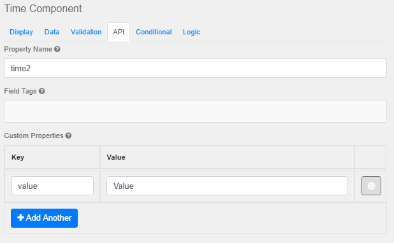Focus the Property Name field containing time2
The image size is (394, 243).
point(195,68)
